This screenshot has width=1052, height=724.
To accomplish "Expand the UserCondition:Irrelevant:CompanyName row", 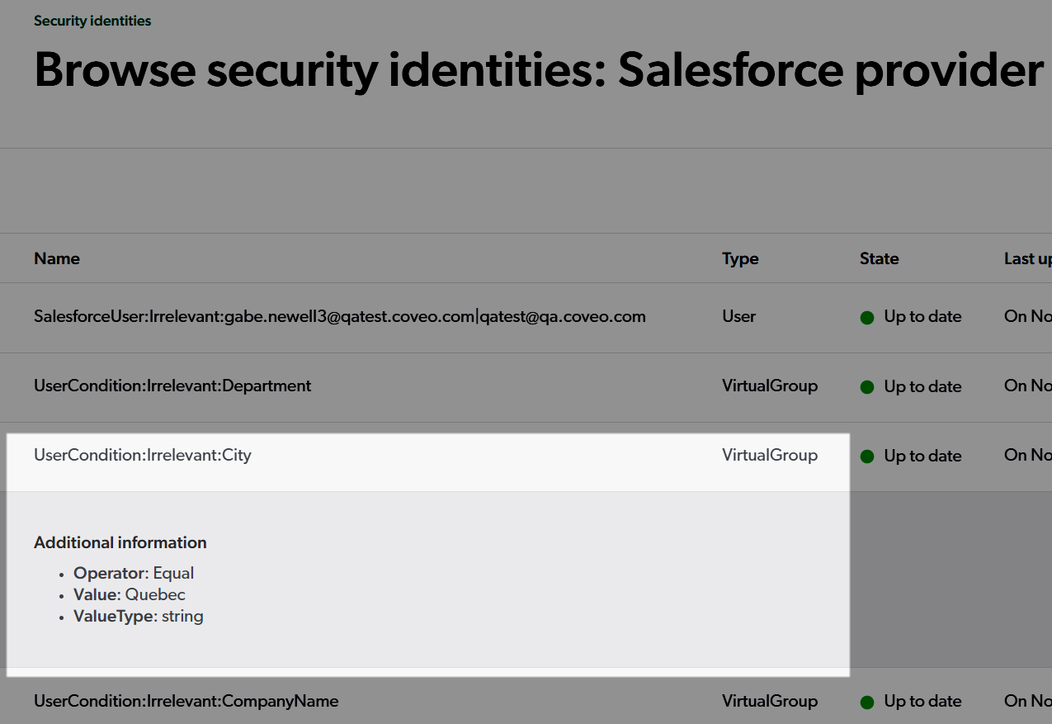I will (x=186, y=701).
